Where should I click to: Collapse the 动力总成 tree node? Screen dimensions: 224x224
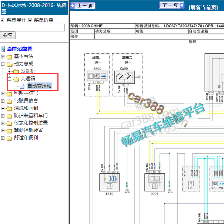(x=3, y=64)
